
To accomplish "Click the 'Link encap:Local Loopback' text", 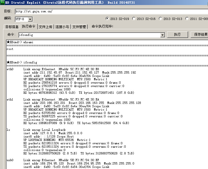I will point(45,130).
